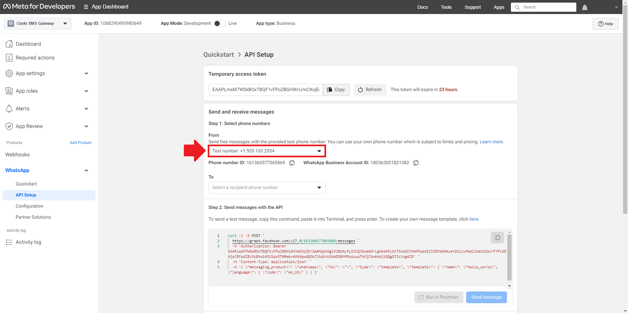Click the Meta for Developers logo
628x313 pixels.
pyautogui.click(x=39, y=7)
